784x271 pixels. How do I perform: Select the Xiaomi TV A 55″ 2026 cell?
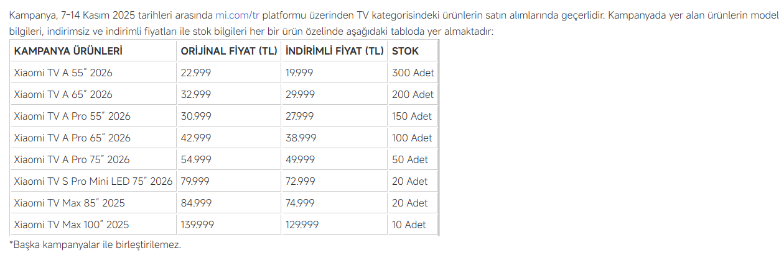(63, 73)
